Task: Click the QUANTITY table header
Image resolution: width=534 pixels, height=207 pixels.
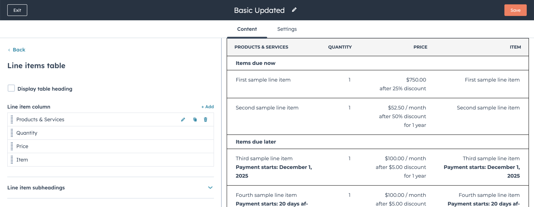Action: [x=340, y=47]
